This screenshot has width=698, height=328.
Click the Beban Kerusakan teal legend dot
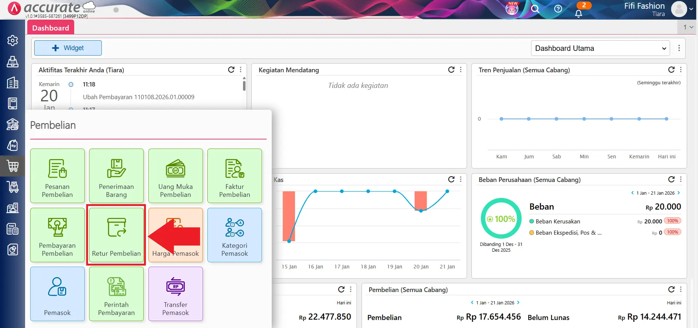point(531,222)
